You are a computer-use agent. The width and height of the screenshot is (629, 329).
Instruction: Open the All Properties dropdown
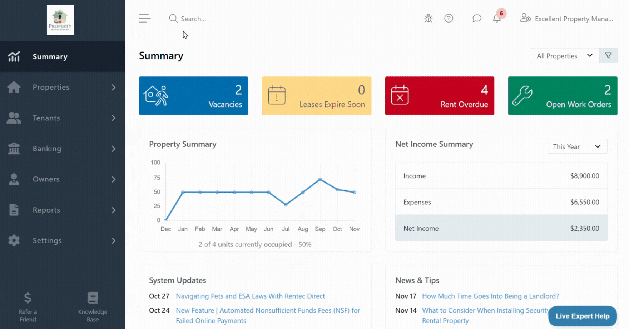565,56
